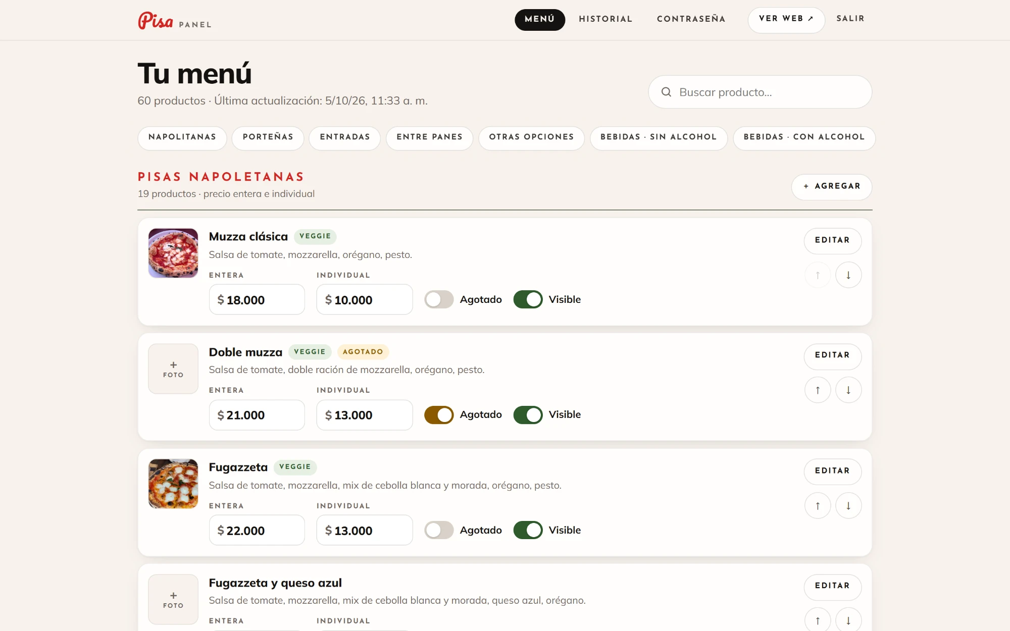1010x631 pixels.
Task: Add photo for Fugazzeta y queso azul
Action: pyautogui.click(x=173, y=600)
